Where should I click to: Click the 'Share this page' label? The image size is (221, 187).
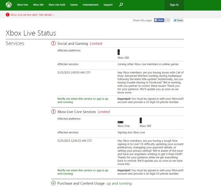(142, 20)
